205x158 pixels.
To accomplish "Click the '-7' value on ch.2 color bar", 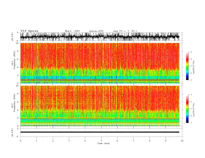I will pyautogui.click(x=191, y=123).
